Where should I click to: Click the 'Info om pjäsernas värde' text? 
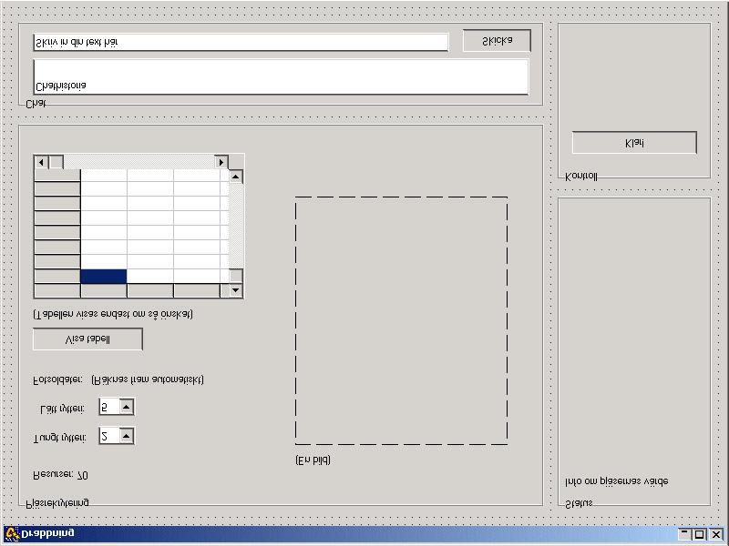[617, 481]
